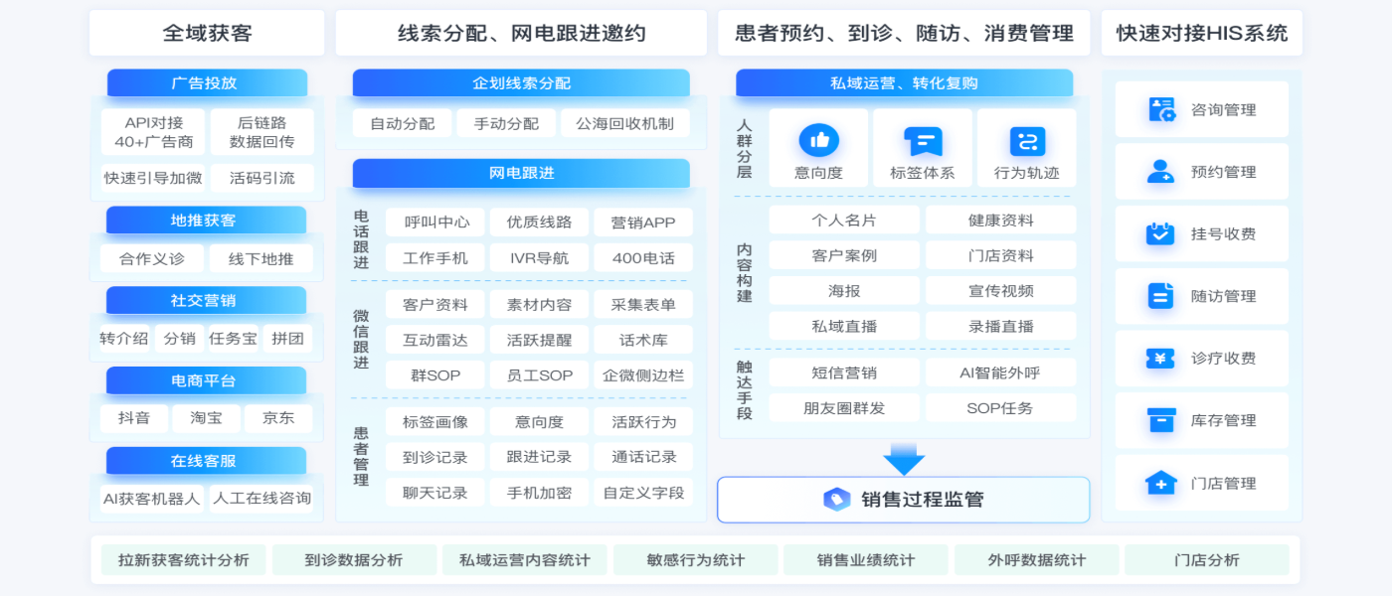Screen dimensions: 1392x596
Task: Click the 自动分配 button
Action: (402, 123)
